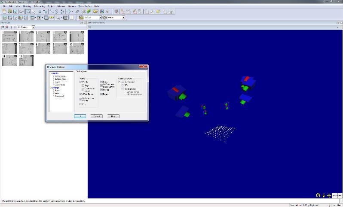Click the table icon at right of top toolbar
This screenshot has height=207, width=343.
point(158,11)
